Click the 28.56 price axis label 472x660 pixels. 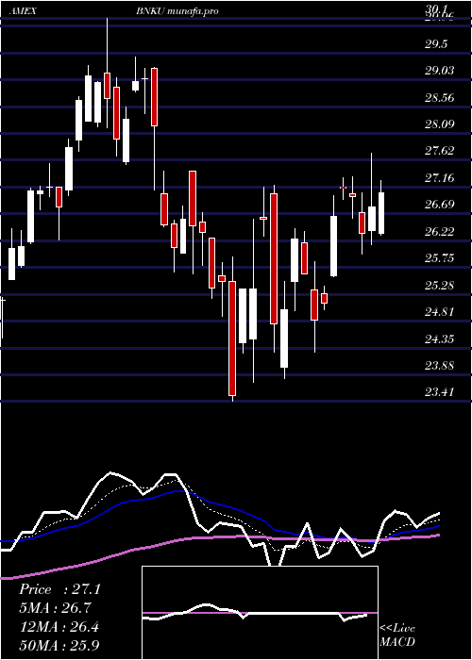point(439,98)
